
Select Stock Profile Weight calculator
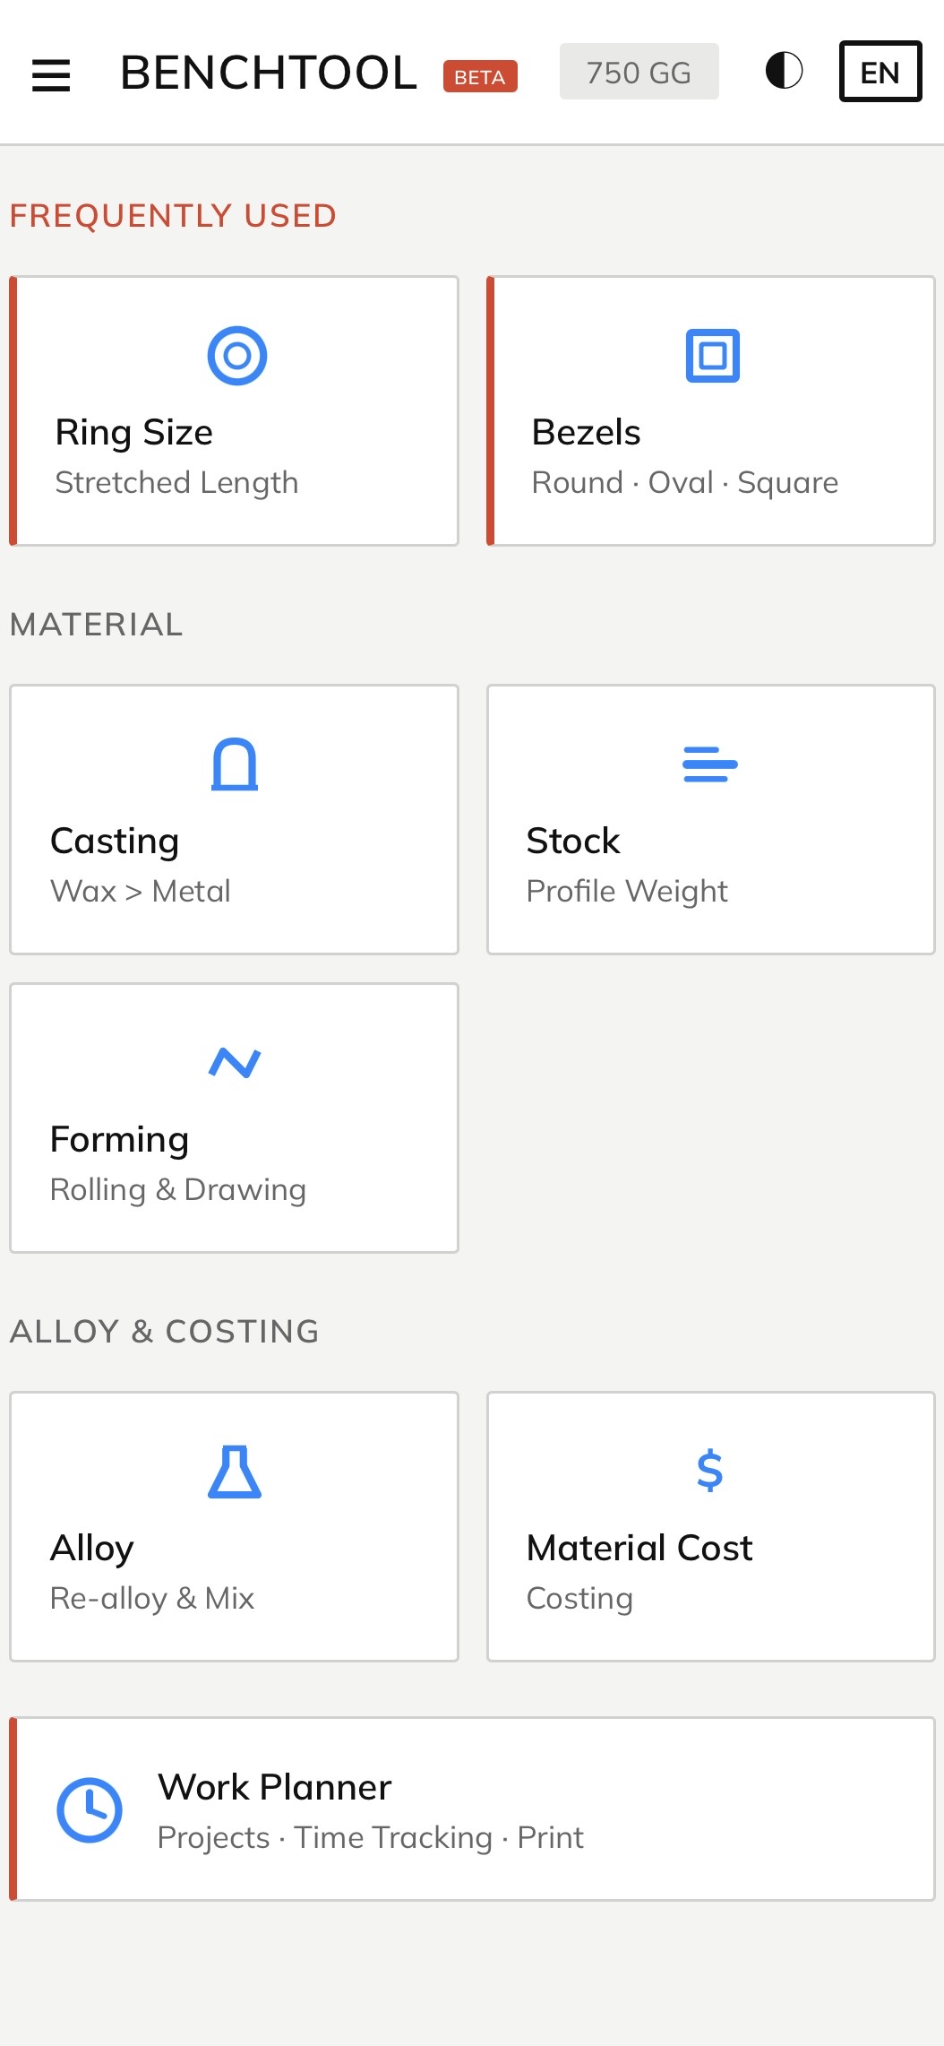point(627,892)
